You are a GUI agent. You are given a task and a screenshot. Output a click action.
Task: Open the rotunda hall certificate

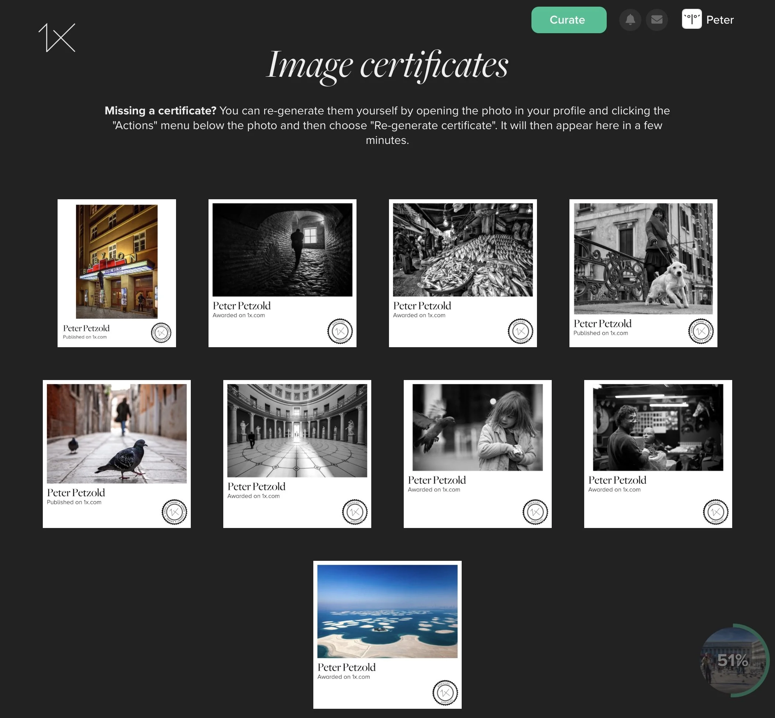[x=297, y=431]
